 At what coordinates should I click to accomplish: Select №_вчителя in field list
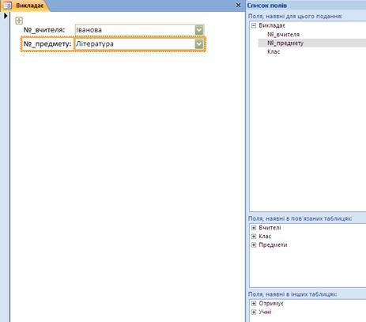coord(283,34)
